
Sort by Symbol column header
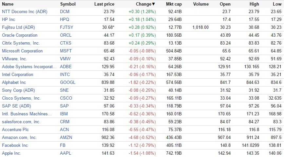pos(68,4)
